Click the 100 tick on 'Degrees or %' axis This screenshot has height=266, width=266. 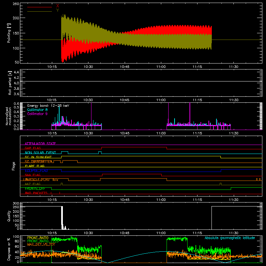[16, 237]
